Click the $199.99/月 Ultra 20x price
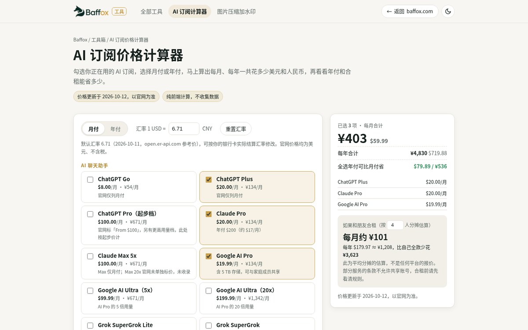Screen dimensions: 528x330 [x=227, y=298]
